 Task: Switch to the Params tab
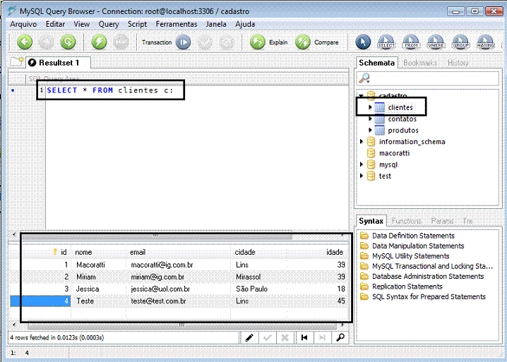442,221
